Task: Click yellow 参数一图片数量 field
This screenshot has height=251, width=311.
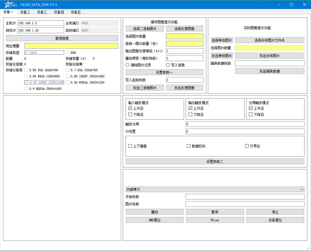Action: [x=185, y=44]
